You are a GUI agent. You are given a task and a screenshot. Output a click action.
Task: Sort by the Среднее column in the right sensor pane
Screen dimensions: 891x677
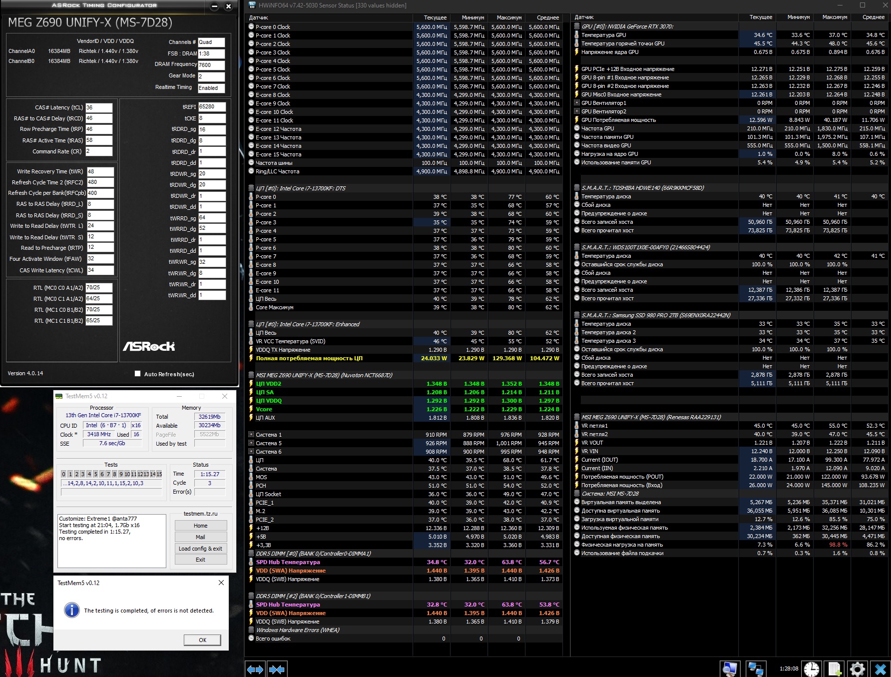(x=870, y=17)
